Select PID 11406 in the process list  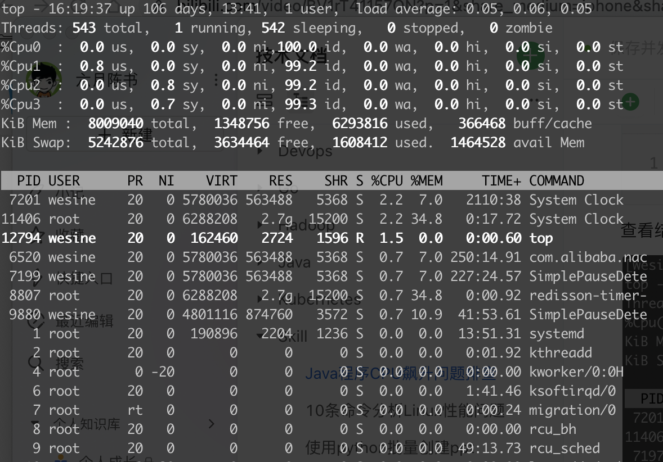pyautogui.click(x=21, y=219)
